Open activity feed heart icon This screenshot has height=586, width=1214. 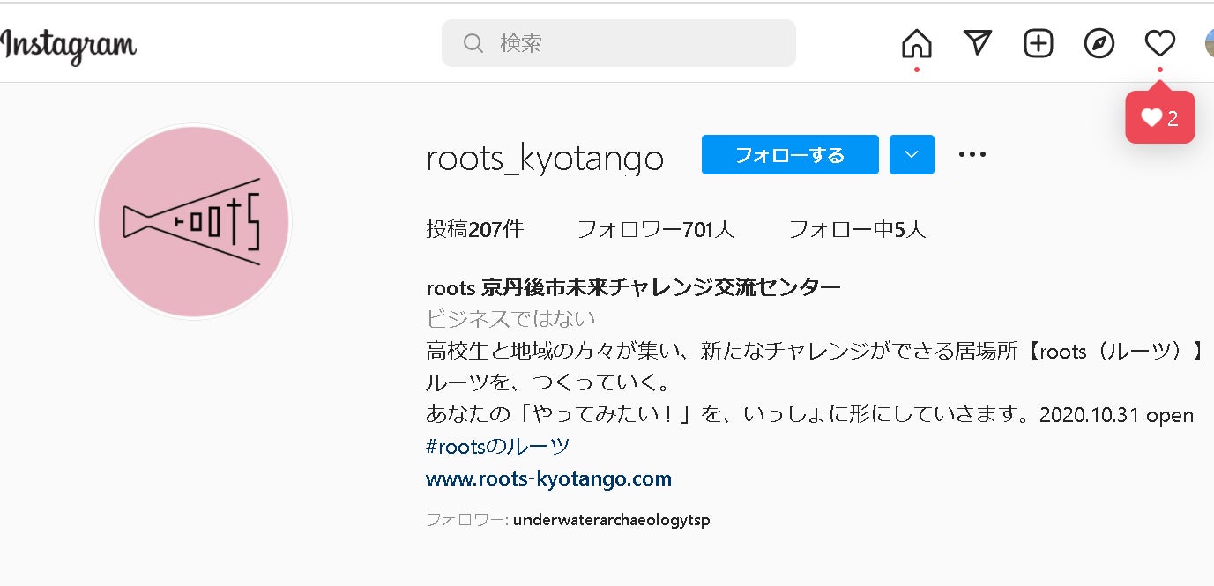[x=1159, y=43]
